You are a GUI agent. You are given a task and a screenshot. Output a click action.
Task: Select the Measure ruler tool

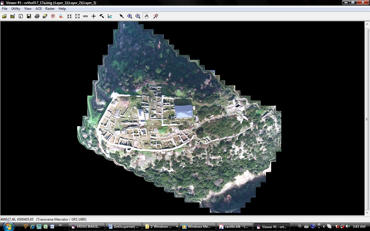[85, 16]
